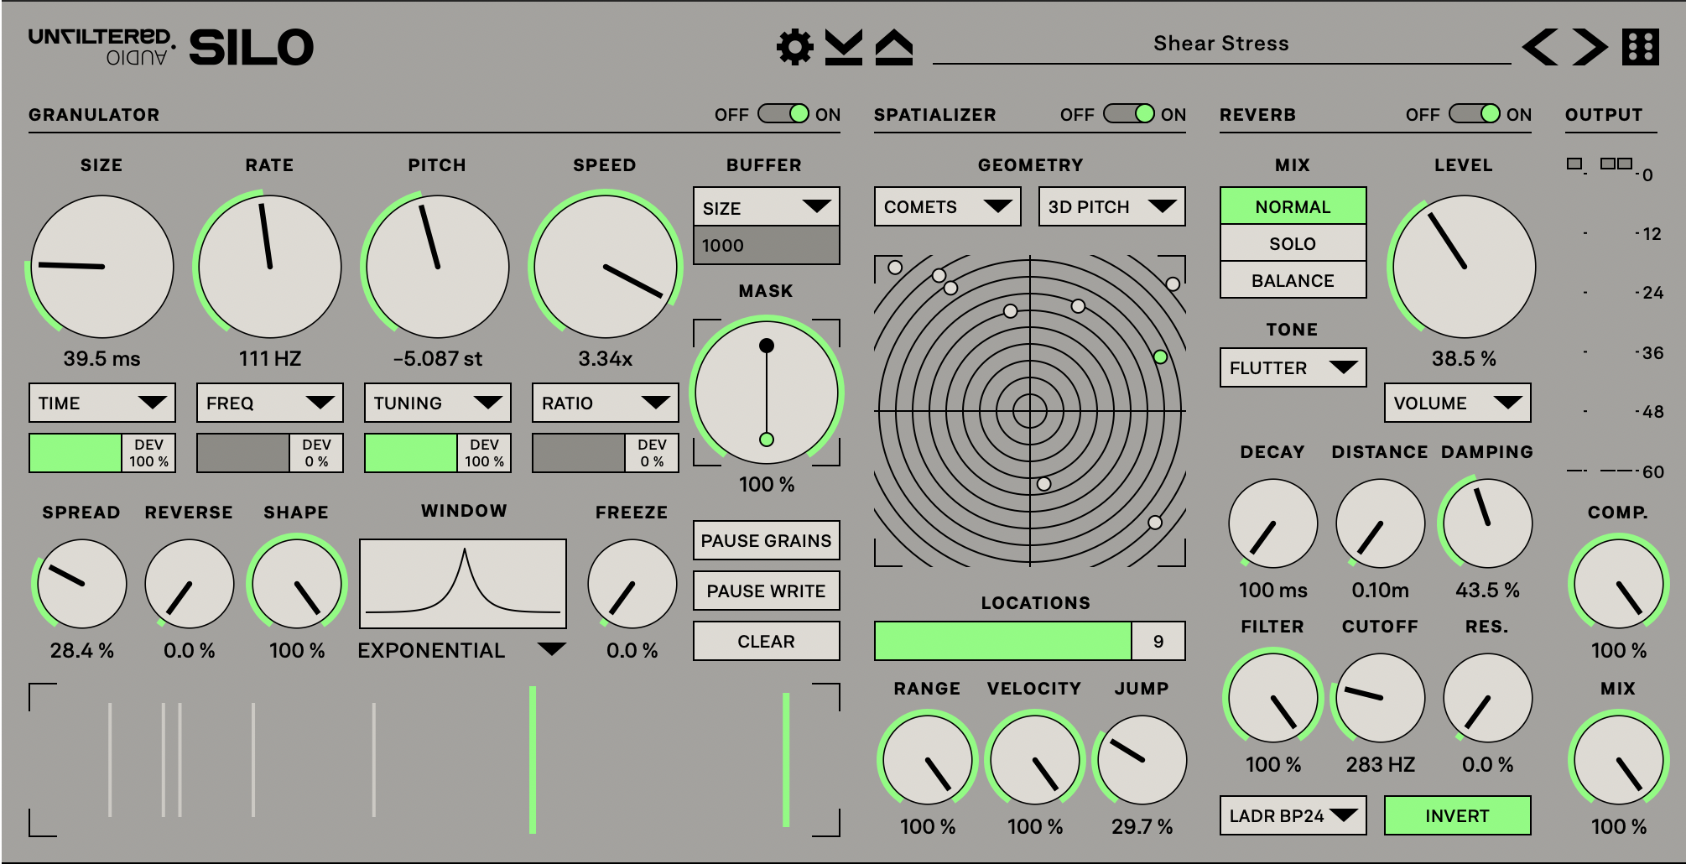This screenshot has height=864, width=1686.
Task: Adjust the SIZE deviation slider at 100 %
Action: [102, 453]
